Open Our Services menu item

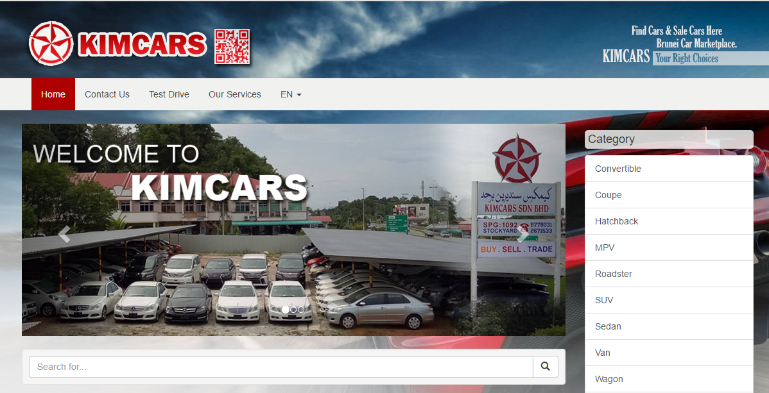(235, 94)
